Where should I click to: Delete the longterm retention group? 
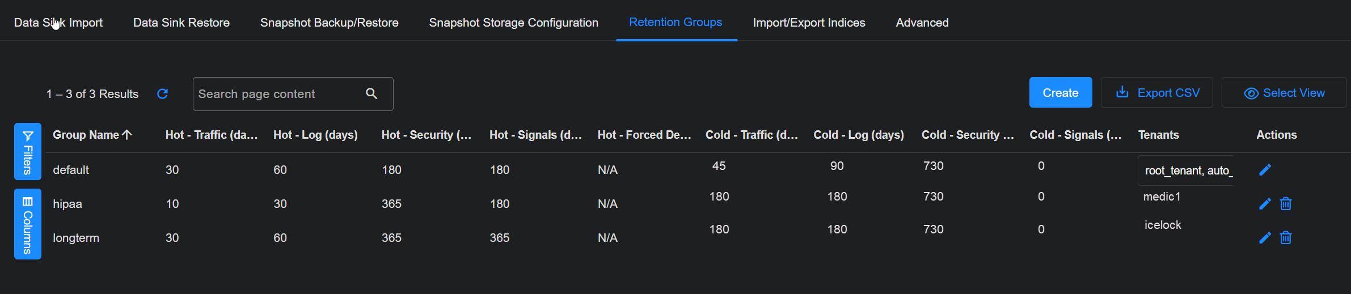tap(1286, 238)
